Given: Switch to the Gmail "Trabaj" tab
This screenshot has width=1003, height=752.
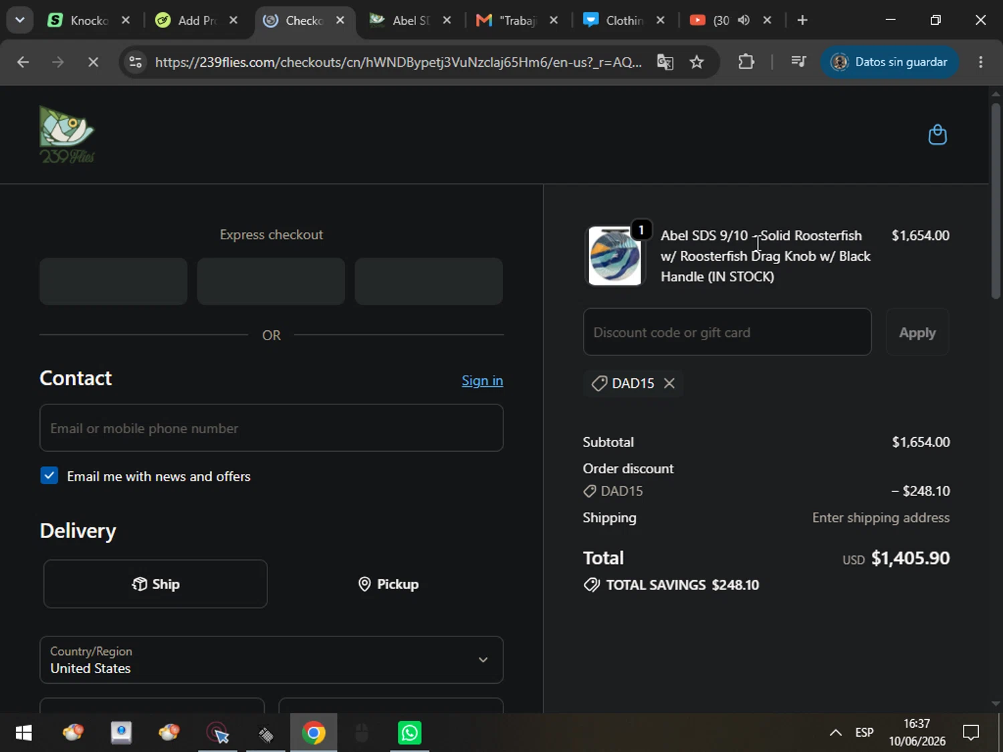Looking at the screenshot, I should [516, 20].
